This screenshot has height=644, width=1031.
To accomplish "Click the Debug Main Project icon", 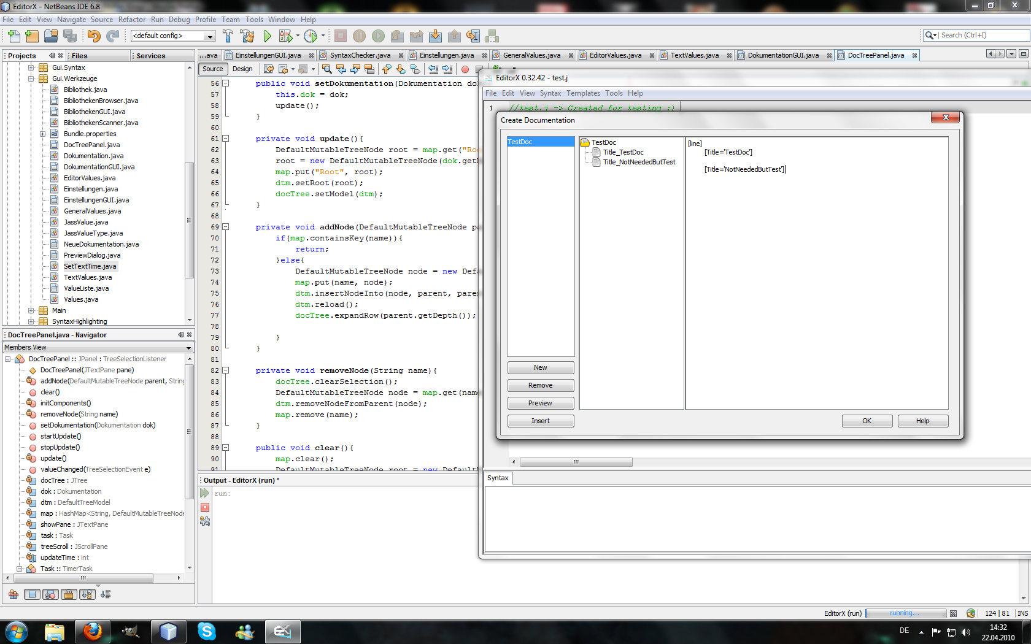I will coord(286,36).
